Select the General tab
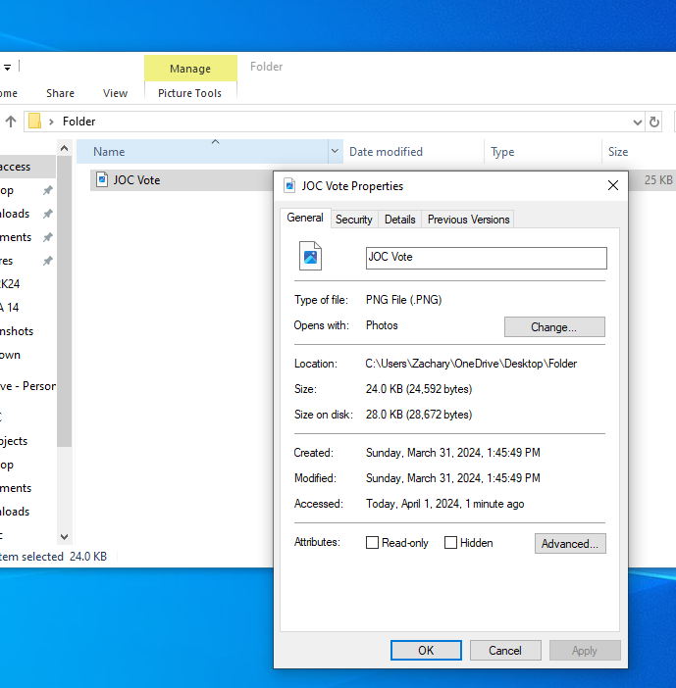This screenshot has width=676, height=688. 305,218
